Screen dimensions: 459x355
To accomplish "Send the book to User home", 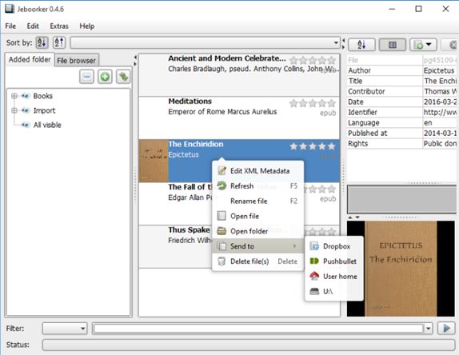I will click(334, 277).
